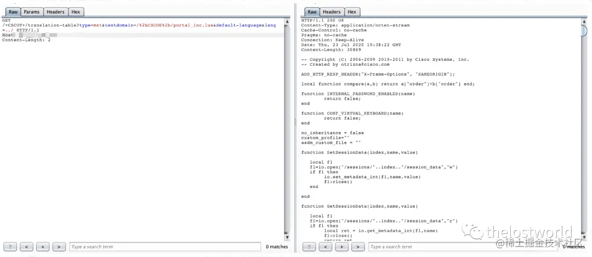
Task: Click request pane plus search options button
Action: (43, 247)
